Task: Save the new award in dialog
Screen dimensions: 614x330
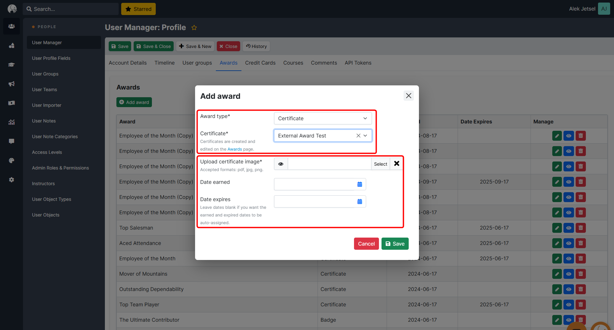Action: point(395,244)
